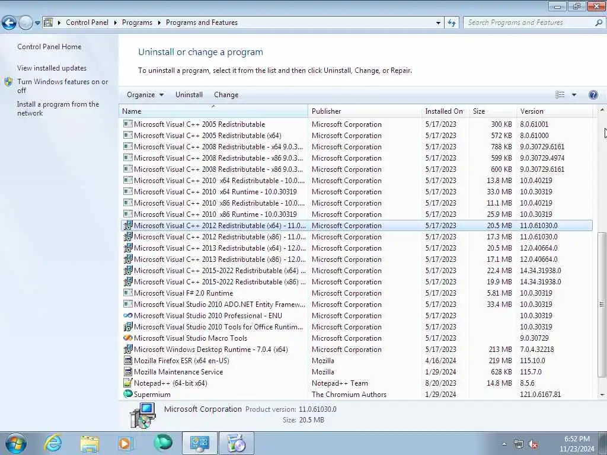Click the magnifier search icon
607x455 pixels.
[x=599, y=23]
